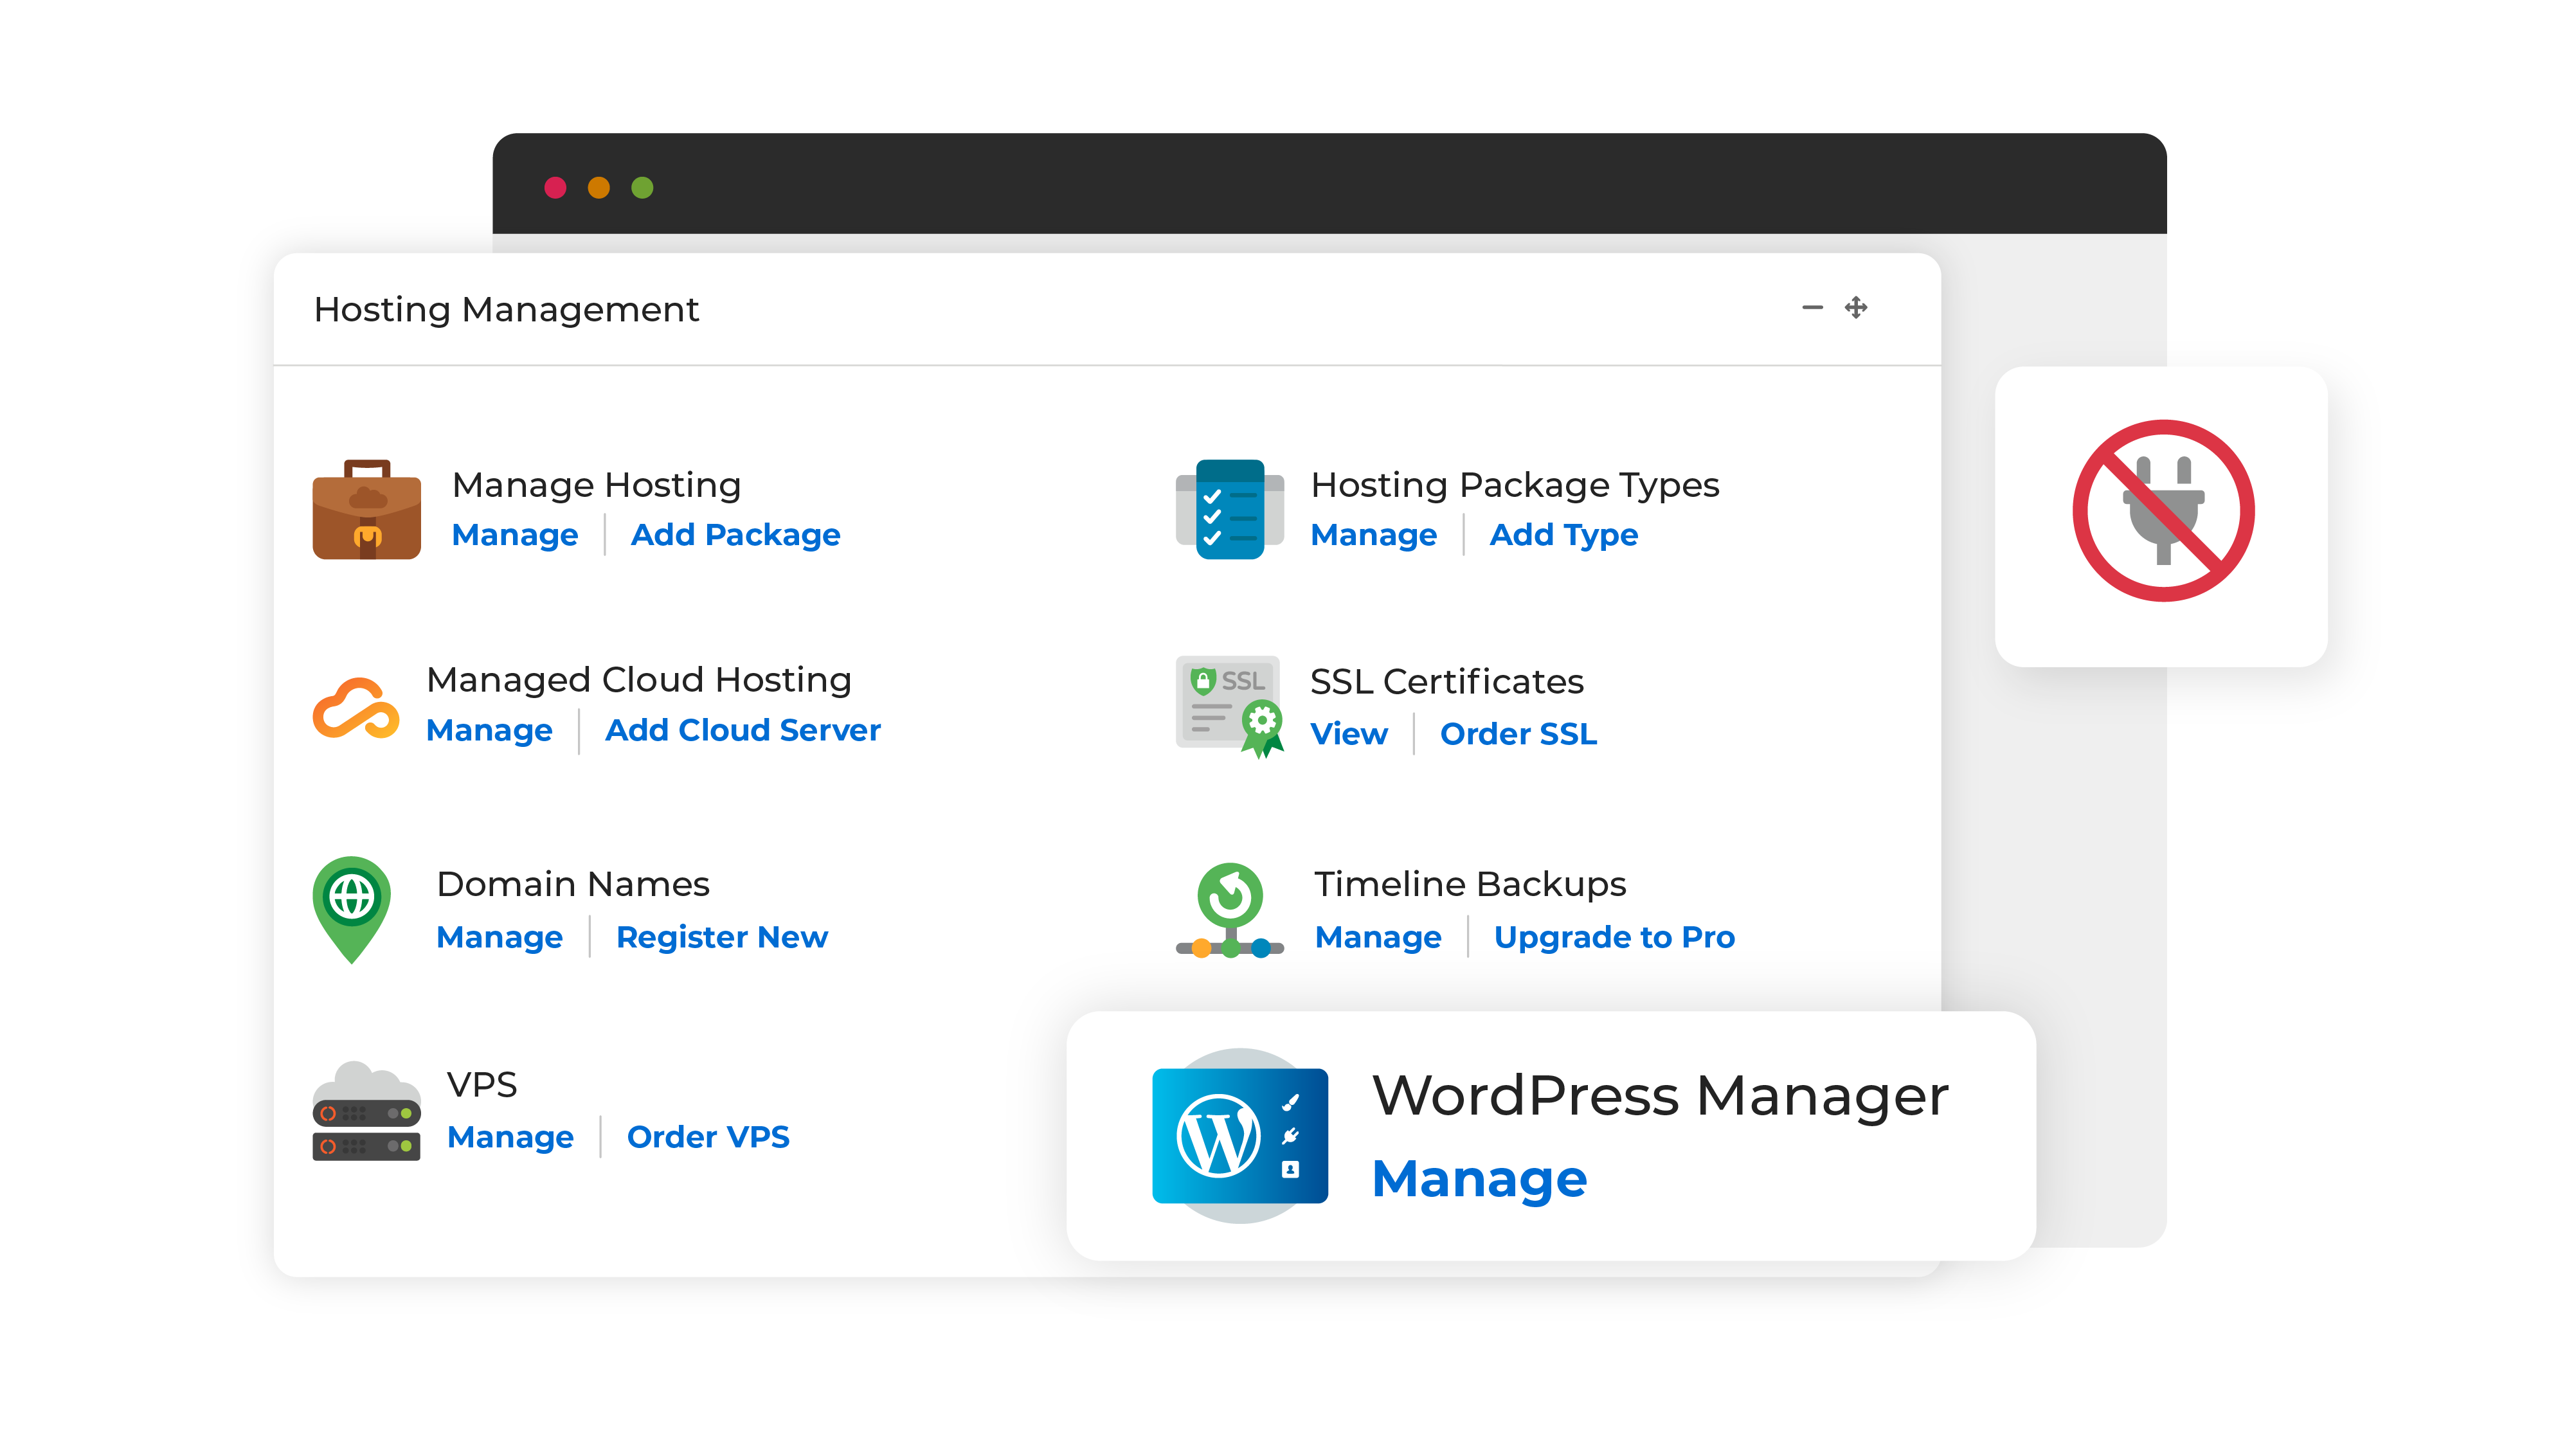The height and width of the screenshot is (1454, 2576).
Task: Open Manage under Manage Hosting
Action: pos(515,535)
